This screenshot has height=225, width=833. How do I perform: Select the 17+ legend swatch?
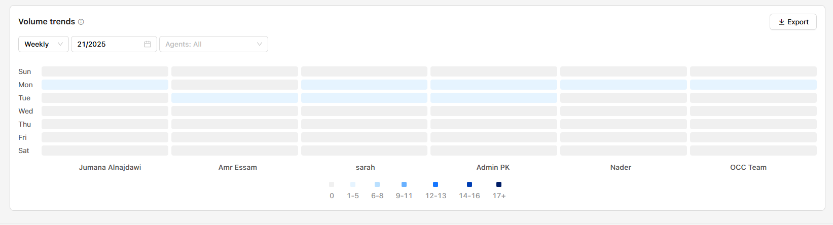pos(499,184)
